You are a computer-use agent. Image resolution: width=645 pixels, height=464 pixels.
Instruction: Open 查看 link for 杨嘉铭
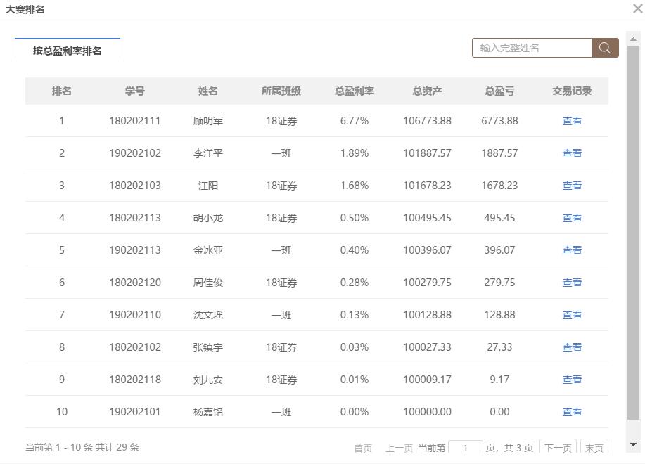[572, 412]
